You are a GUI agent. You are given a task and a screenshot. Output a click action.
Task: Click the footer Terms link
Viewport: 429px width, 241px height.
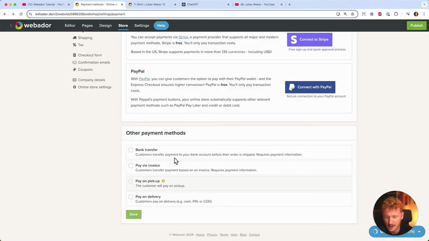224,235
